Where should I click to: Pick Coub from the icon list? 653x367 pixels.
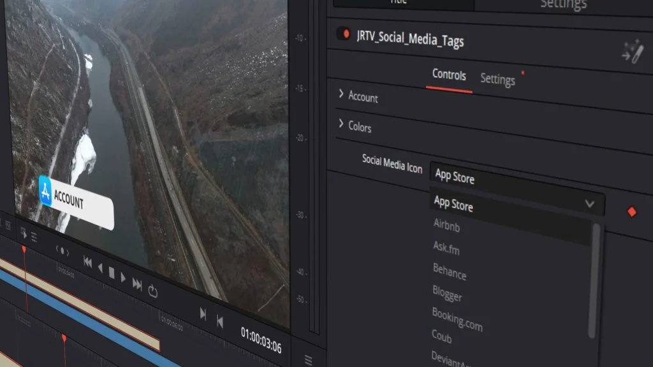(x=441, y=335)
